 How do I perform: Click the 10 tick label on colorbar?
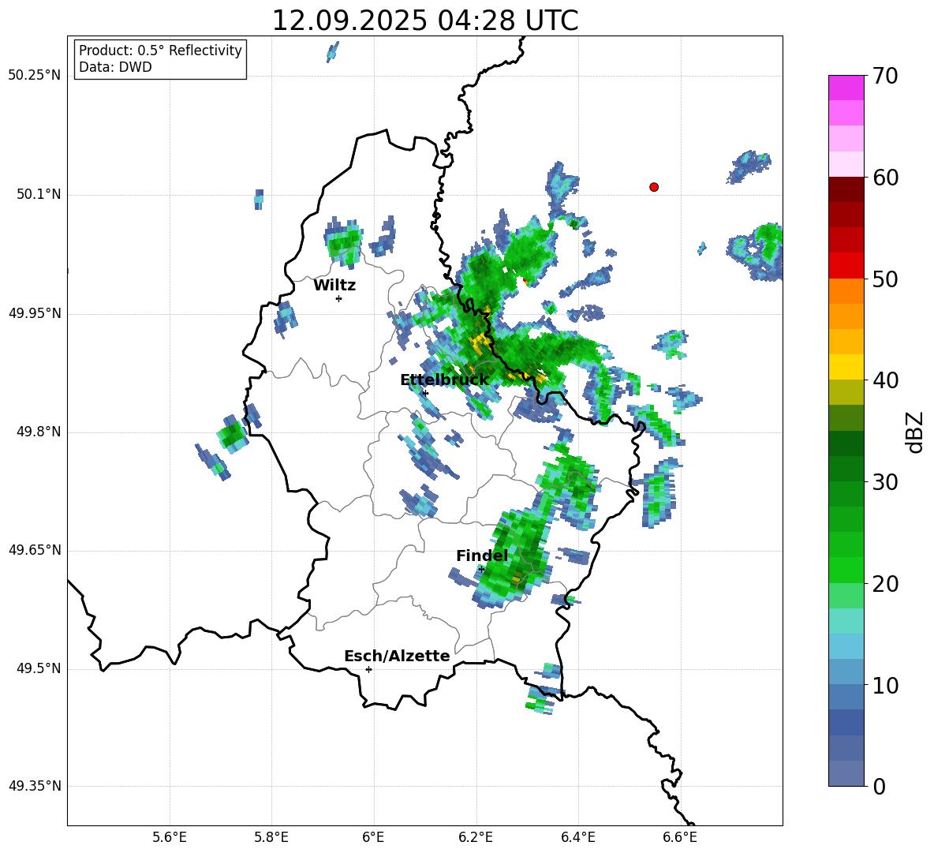click(x=885, y=685)
